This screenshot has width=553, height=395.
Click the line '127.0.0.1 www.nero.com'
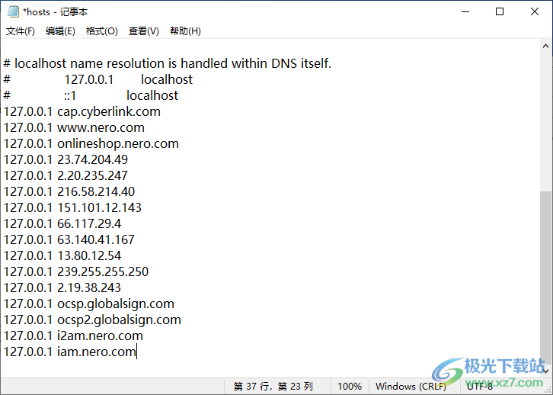point(74,127)
